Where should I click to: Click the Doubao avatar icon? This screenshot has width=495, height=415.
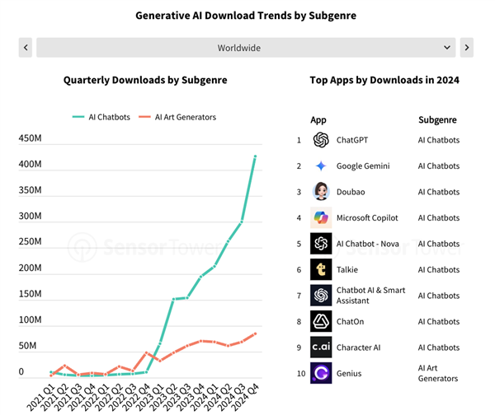[x=321, y=192]
